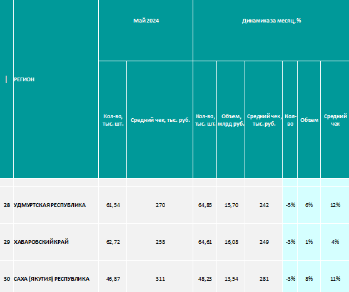Click the 'САХА (ЯКУТИЯ) РЕСПУБЛИКА' region cell

pos(56,276)
